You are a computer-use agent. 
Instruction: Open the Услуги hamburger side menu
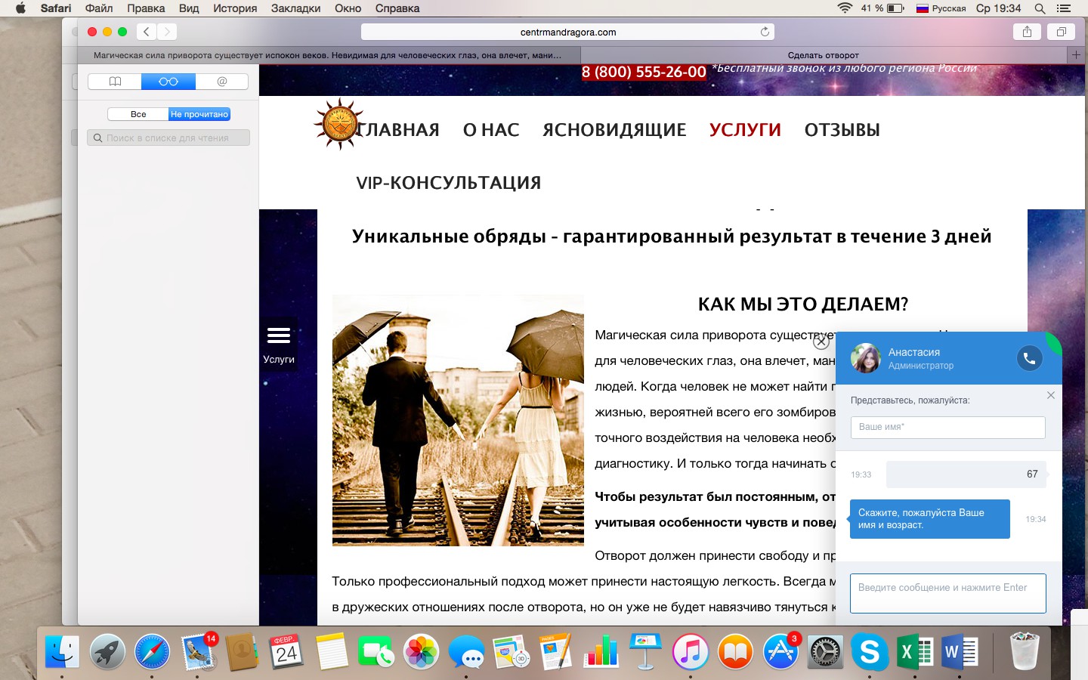point(279,344)
